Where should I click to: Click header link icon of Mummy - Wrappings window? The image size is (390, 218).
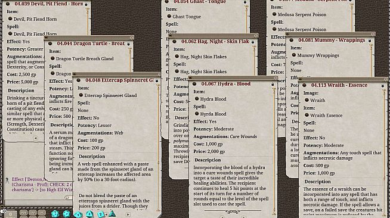click(291, 40)
